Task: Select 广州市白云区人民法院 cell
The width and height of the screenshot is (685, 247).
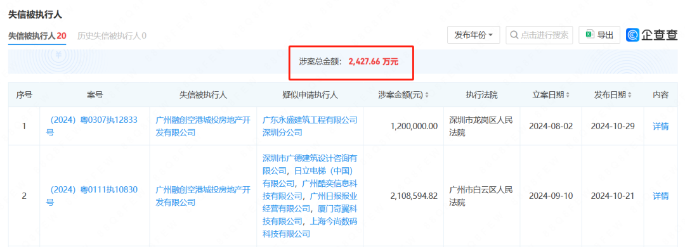Action: pyautogui.click(x=482, y=196)
